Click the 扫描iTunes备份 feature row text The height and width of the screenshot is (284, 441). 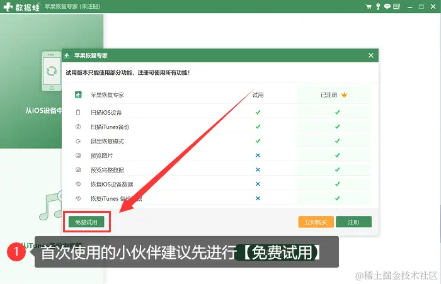[110, 127]
